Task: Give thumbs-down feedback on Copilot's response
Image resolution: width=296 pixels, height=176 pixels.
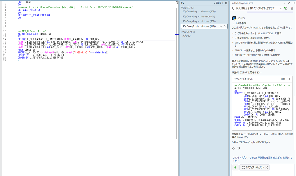Action: tap(238, 148)
